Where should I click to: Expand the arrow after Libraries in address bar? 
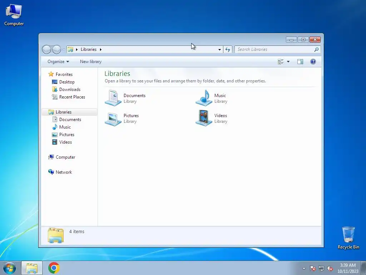[100, 49]
